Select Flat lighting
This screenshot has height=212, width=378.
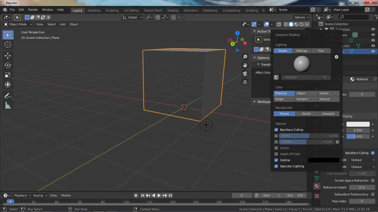click(x=321, y=51)
